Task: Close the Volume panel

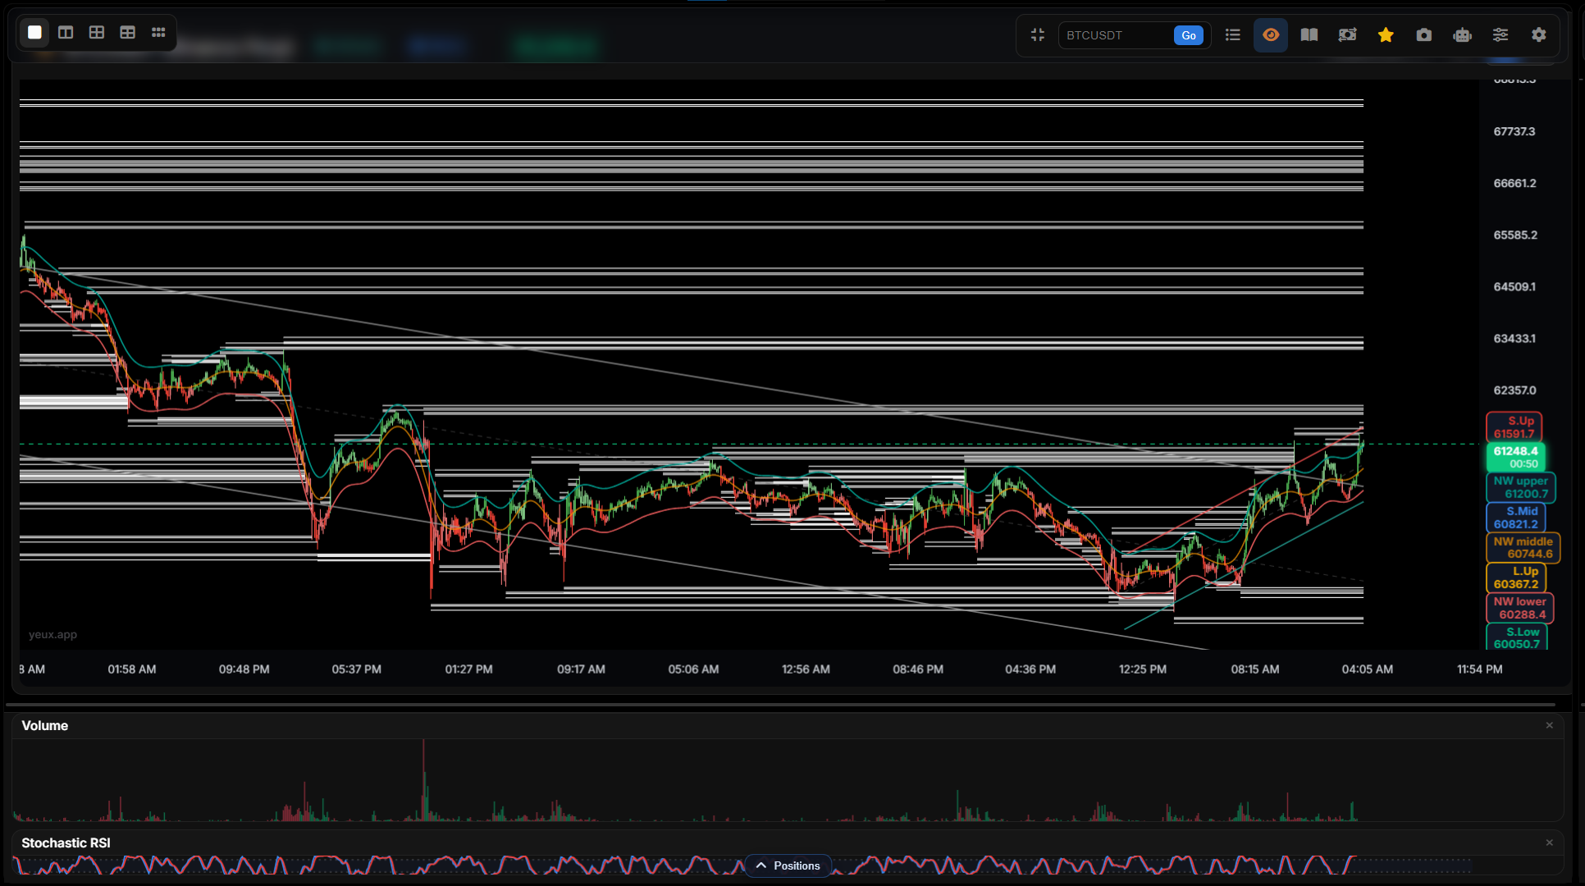Action: click(1550, 725)
